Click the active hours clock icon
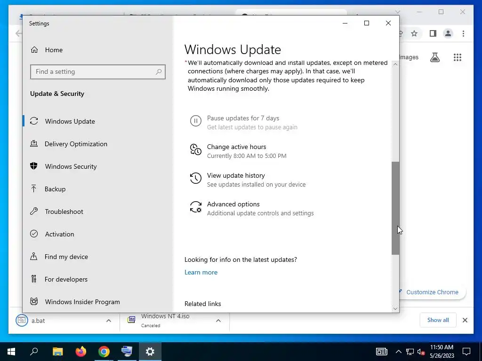Screen dimensions: 482x361 click(x=195, y=149)
